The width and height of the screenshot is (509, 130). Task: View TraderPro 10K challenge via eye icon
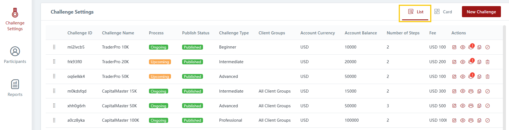click(x=462, y=47)
